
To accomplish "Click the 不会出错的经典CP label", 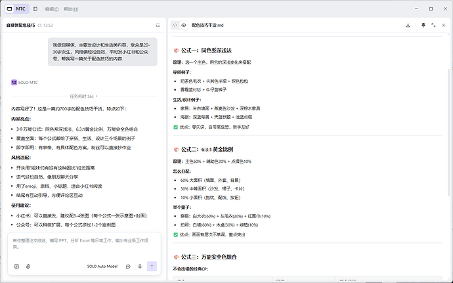I will tap(190, 269).
